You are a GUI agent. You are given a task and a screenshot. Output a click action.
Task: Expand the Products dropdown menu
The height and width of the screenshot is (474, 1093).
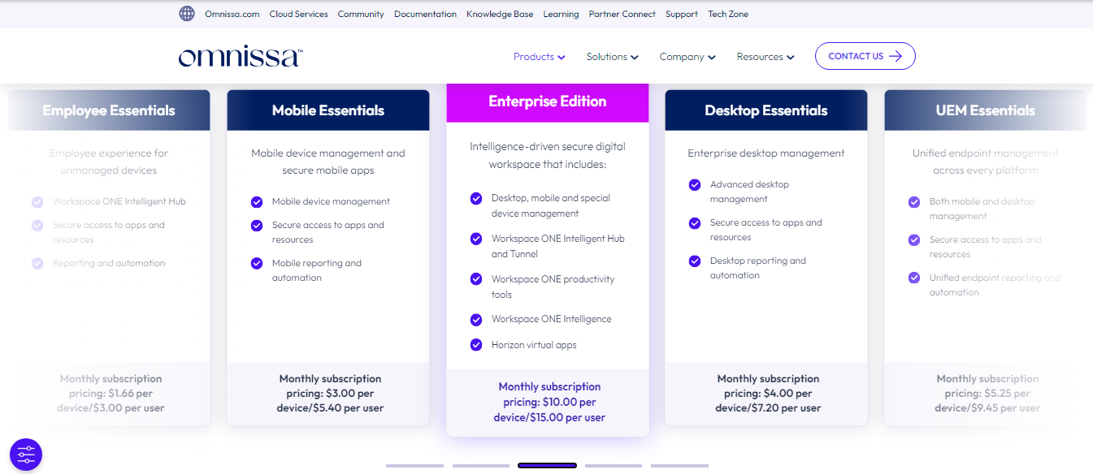(x=539, y=57)
